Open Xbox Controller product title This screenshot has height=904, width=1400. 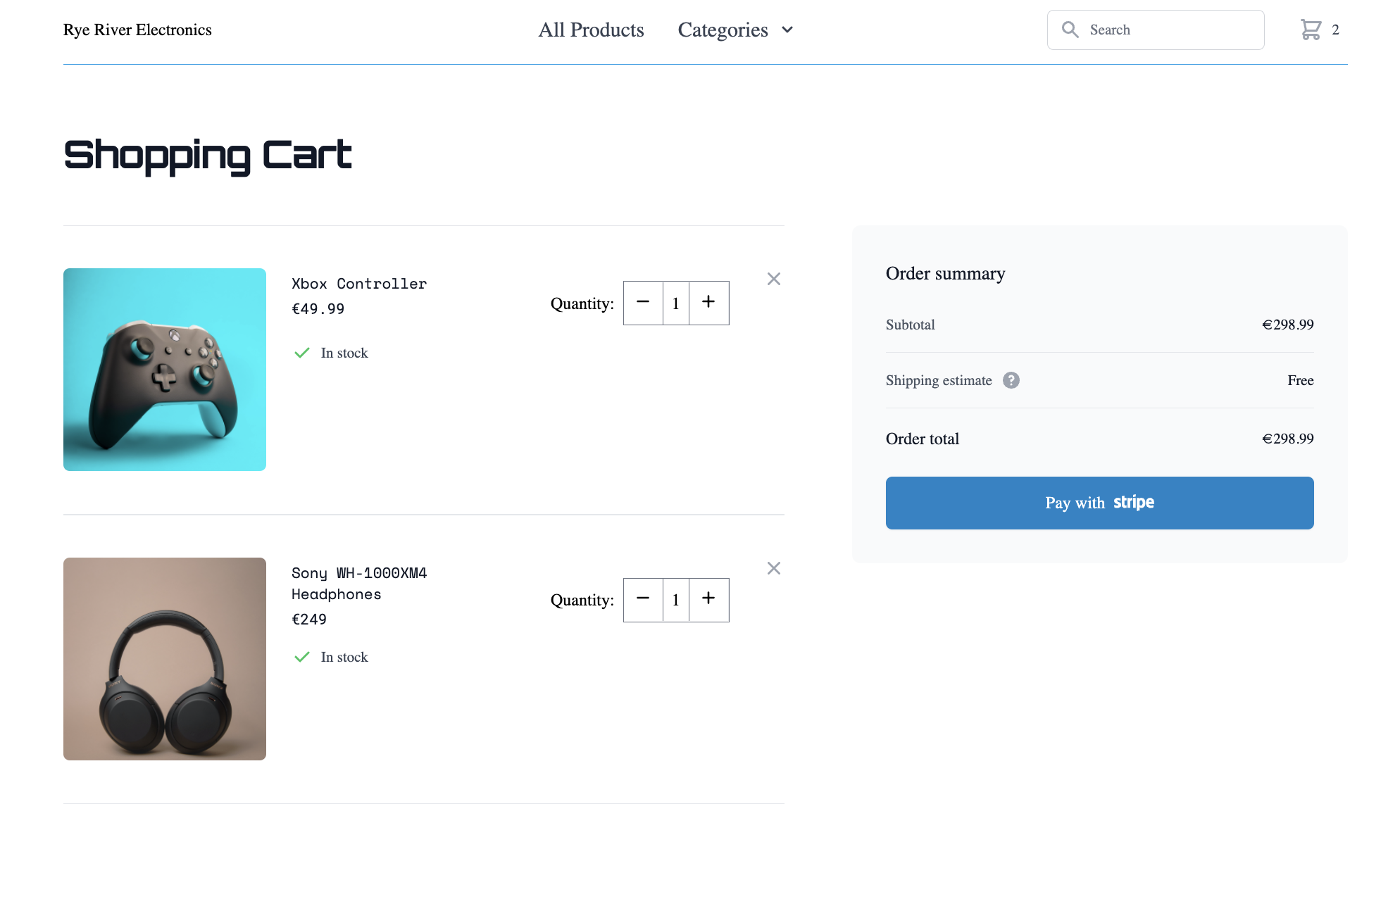tap(359, 284)
